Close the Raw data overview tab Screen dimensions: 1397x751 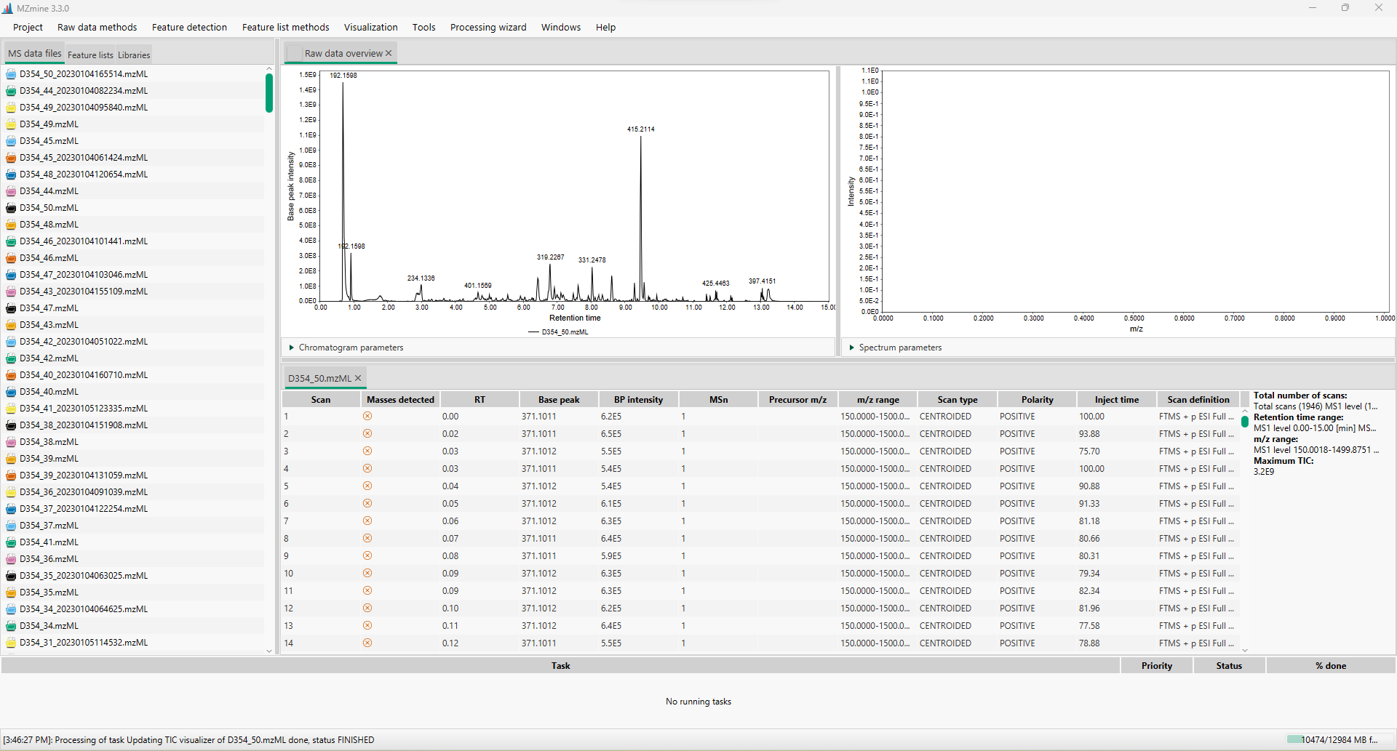point(389,52)
